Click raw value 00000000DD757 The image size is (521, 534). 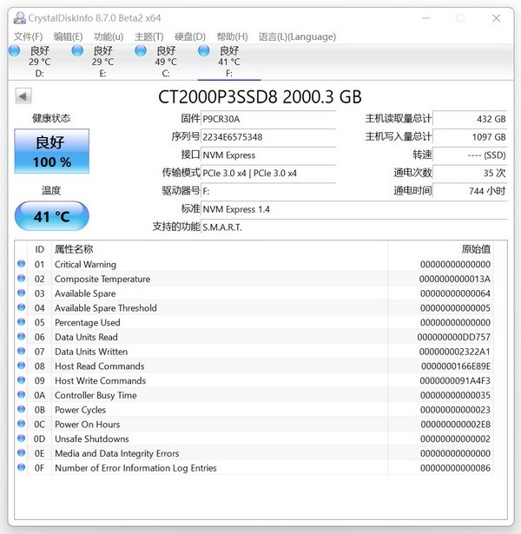pos(454,337)
